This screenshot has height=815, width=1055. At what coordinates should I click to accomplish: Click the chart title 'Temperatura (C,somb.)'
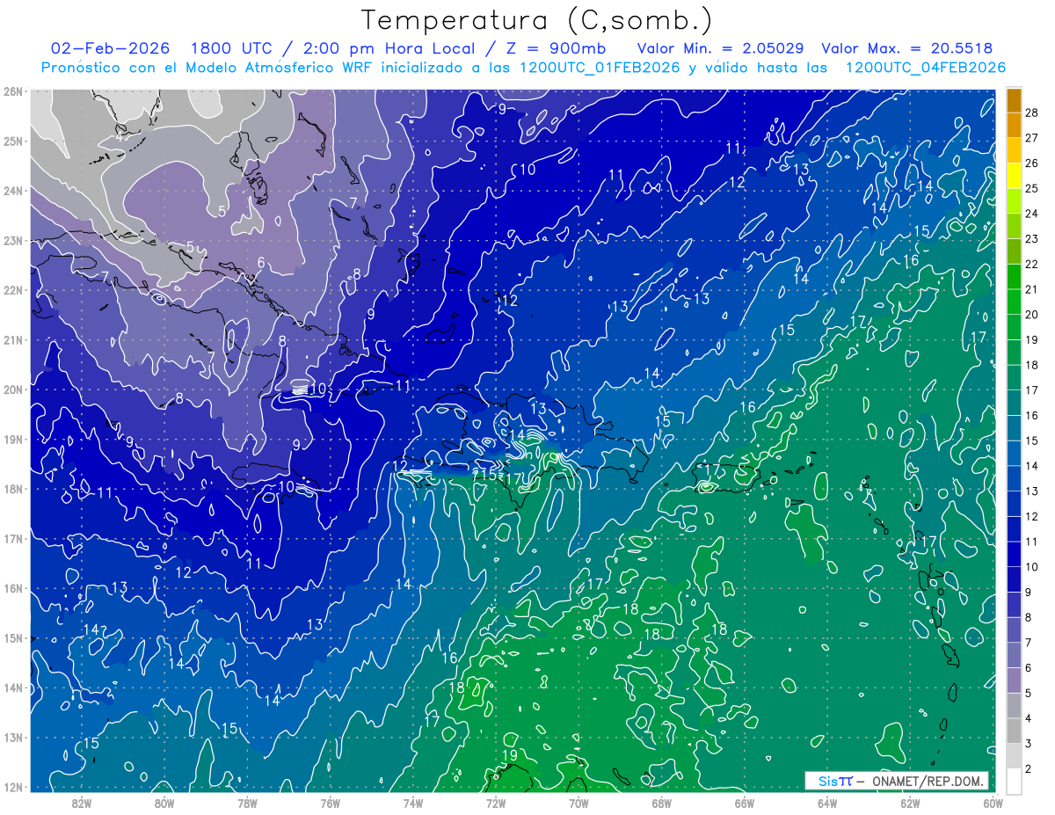click(x=537, y=20)
